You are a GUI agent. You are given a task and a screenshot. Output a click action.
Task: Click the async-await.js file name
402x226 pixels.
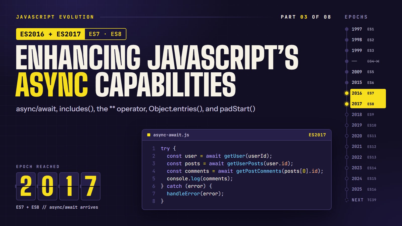click(x=171, y=135)
